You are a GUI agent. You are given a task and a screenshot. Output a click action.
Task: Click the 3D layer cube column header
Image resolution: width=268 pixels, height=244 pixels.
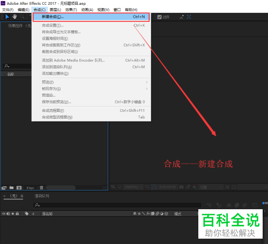tap(166, 213)
